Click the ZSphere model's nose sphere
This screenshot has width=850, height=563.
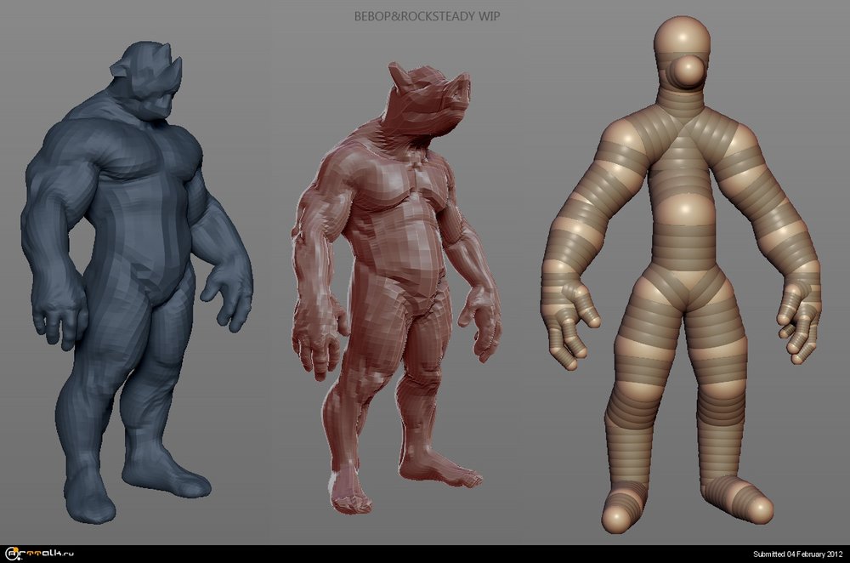coord(688,70)
